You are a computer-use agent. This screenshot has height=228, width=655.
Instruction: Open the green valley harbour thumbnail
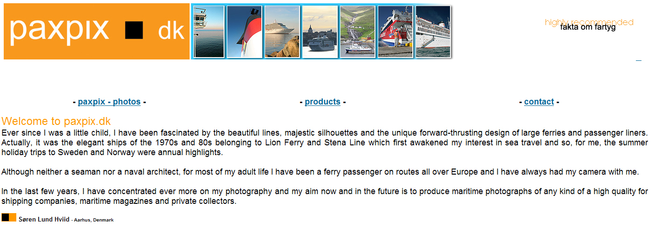click(357, 32)
